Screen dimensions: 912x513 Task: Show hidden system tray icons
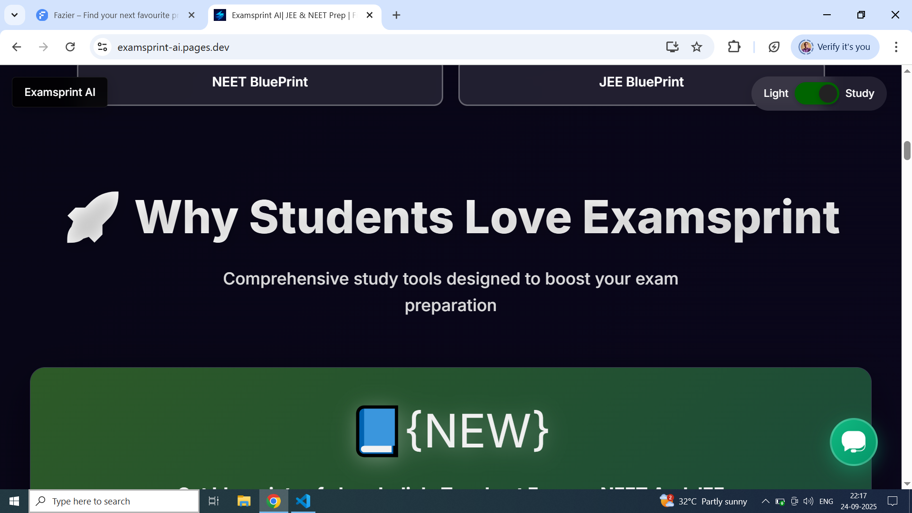click(x=765, y=501)
